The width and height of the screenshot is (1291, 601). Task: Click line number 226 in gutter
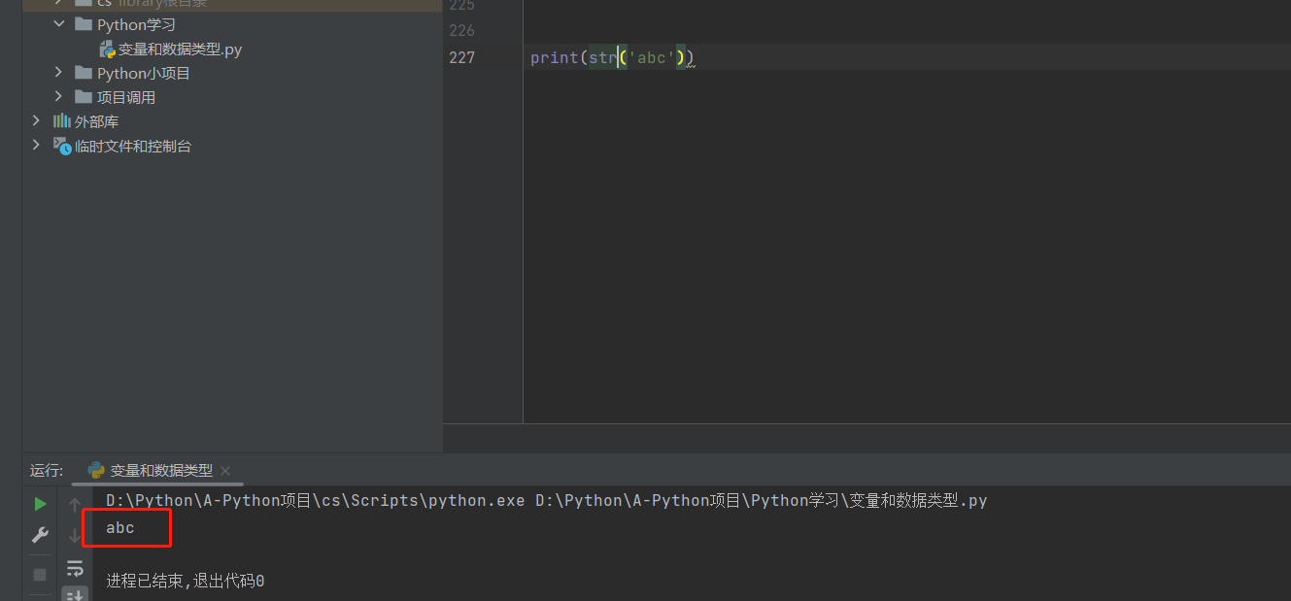point(462,30)
